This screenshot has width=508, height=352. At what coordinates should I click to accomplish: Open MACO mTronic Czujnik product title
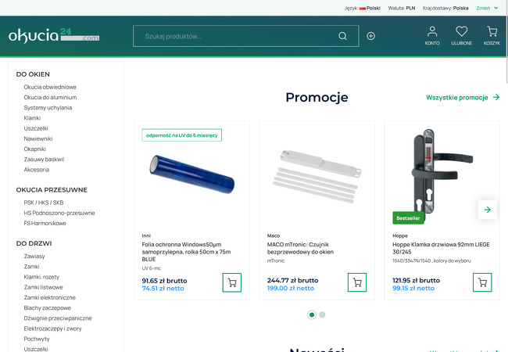click(300, 248)
